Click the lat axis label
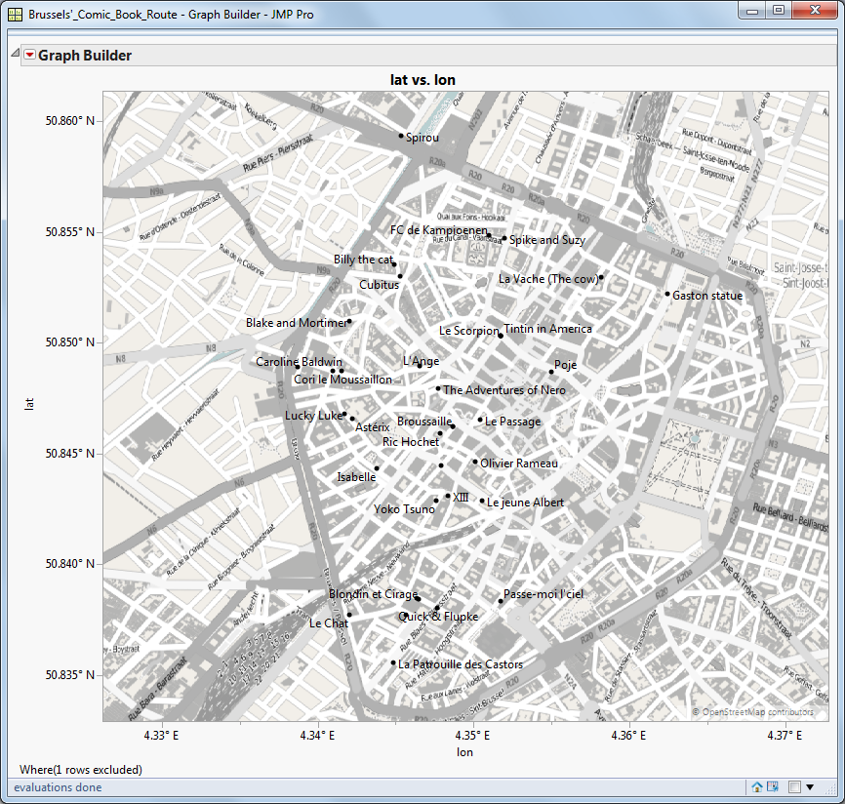Image resolution: width=845 pixels, height=804 pixels. pyautogui.click(x=31, y=403)
